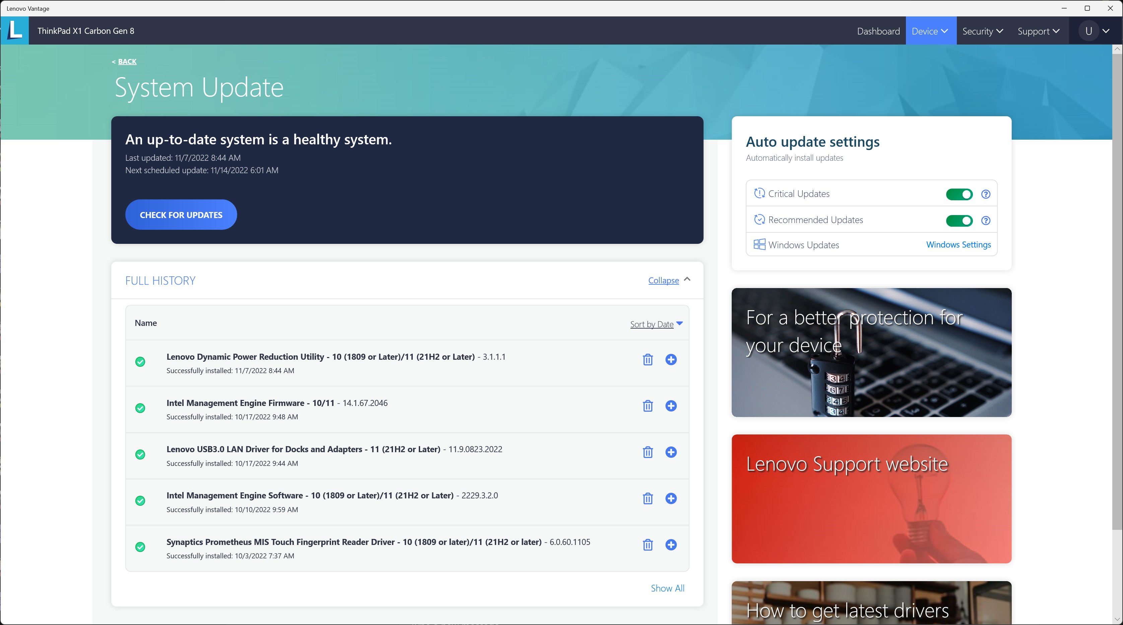This screenshot has height=625, width=1123.
Task: Delete the Lenovo Dynamic Power Reduction Utility entry
Action: (648, 360)
